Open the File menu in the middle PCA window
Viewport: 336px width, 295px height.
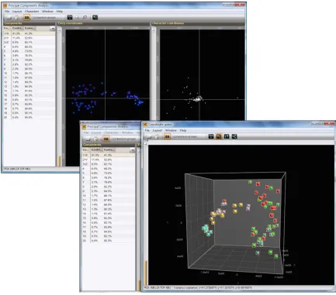[x=86, y=132]
